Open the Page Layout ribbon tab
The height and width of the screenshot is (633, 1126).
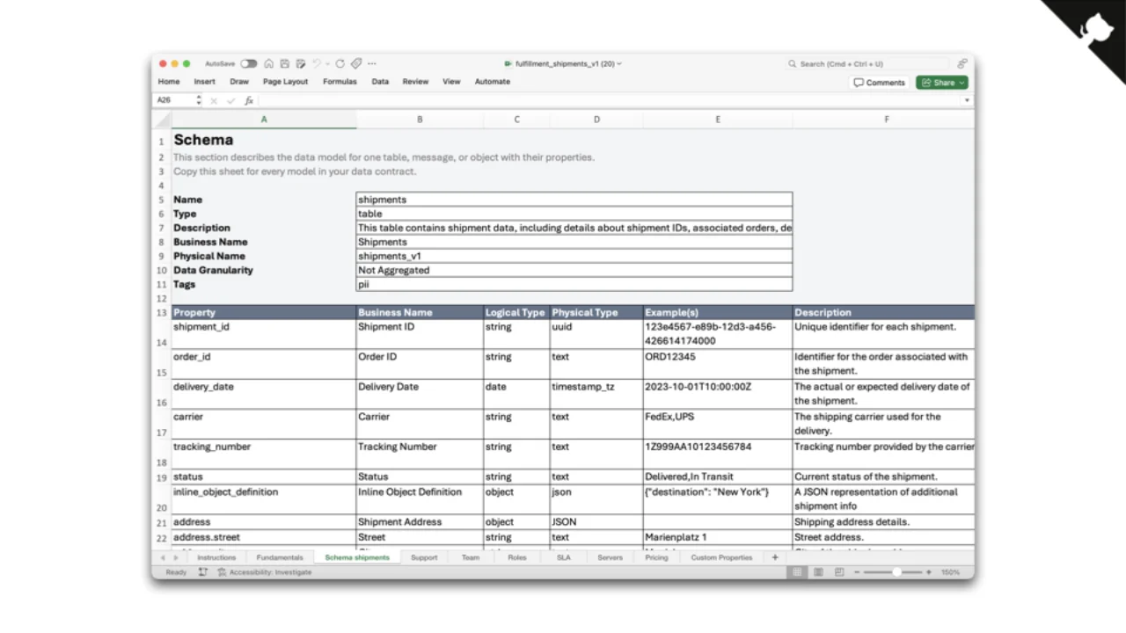coord(285,82)
